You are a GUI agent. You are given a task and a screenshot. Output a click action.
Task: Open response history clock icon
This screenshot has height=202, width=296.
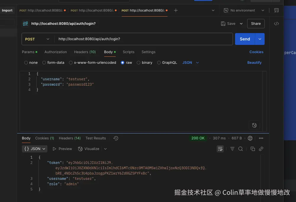coord(116,138)
